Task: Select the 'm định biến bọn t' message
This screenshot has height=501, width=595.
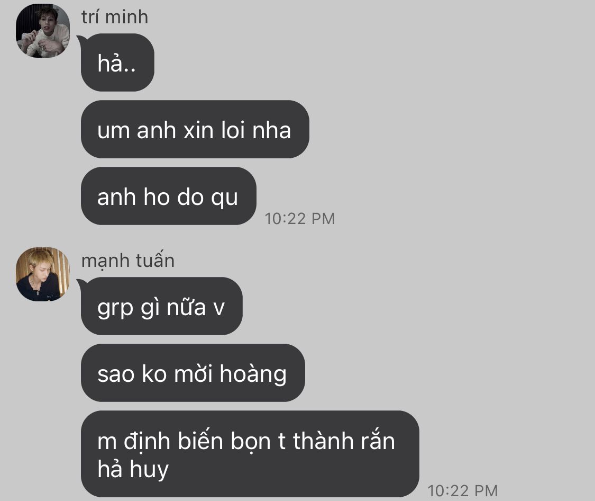Action: (250, 454)
